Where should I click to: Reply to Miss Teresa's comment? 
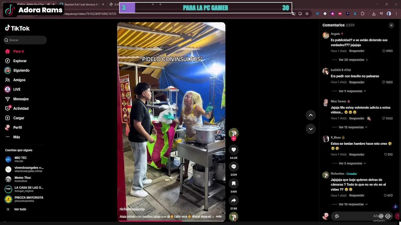point(357,118)
